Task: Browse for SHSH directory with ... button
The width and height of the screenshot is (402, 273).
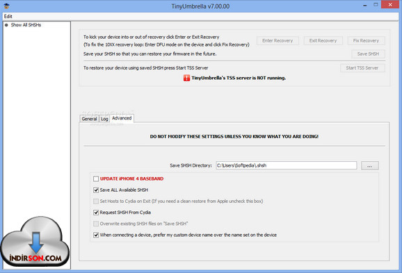Action: click(370, 165)
